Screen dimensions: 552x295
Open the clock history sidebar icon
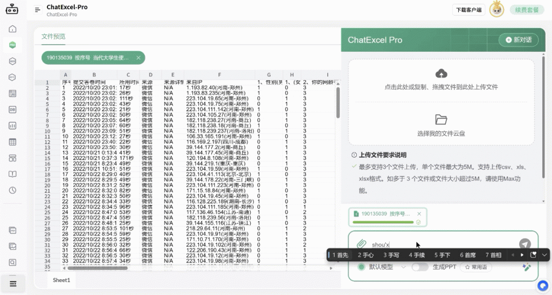click(12, 190)
